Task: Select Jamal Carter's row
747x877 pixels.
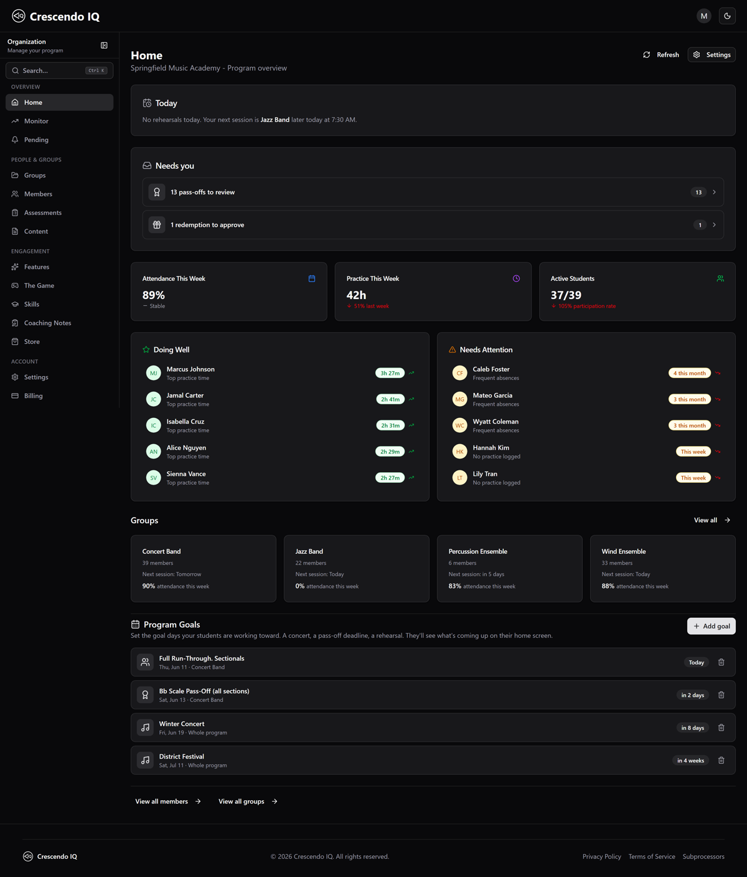Action: click(280, 399)
